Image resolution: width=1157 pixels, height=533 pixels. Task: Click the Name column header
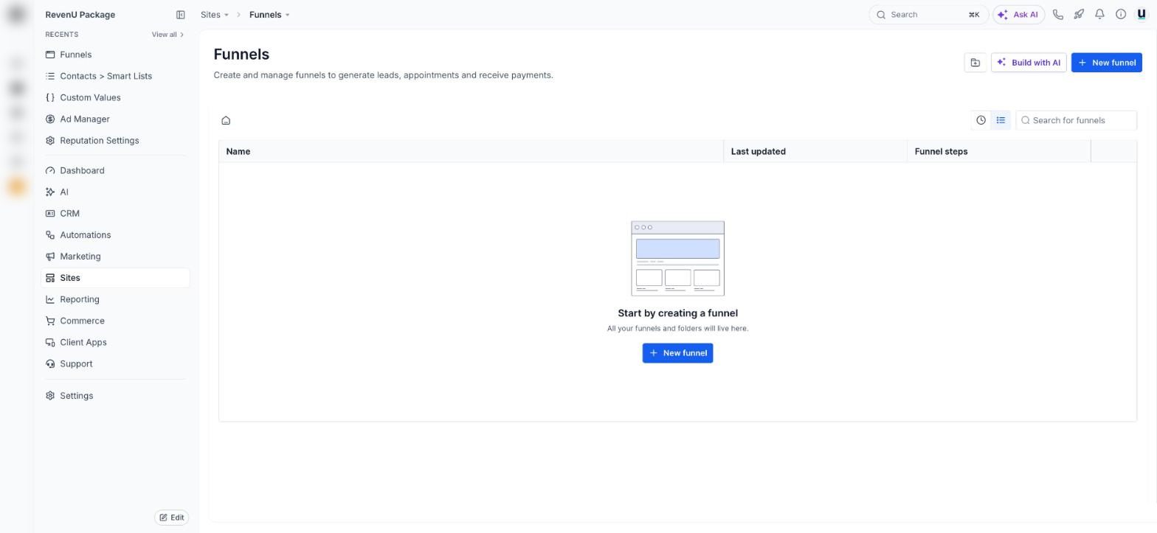tap(471, 151)
